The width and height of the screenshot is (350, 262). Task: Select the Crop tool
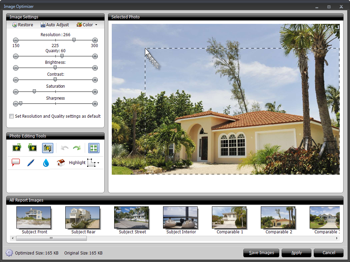[48, 148]
